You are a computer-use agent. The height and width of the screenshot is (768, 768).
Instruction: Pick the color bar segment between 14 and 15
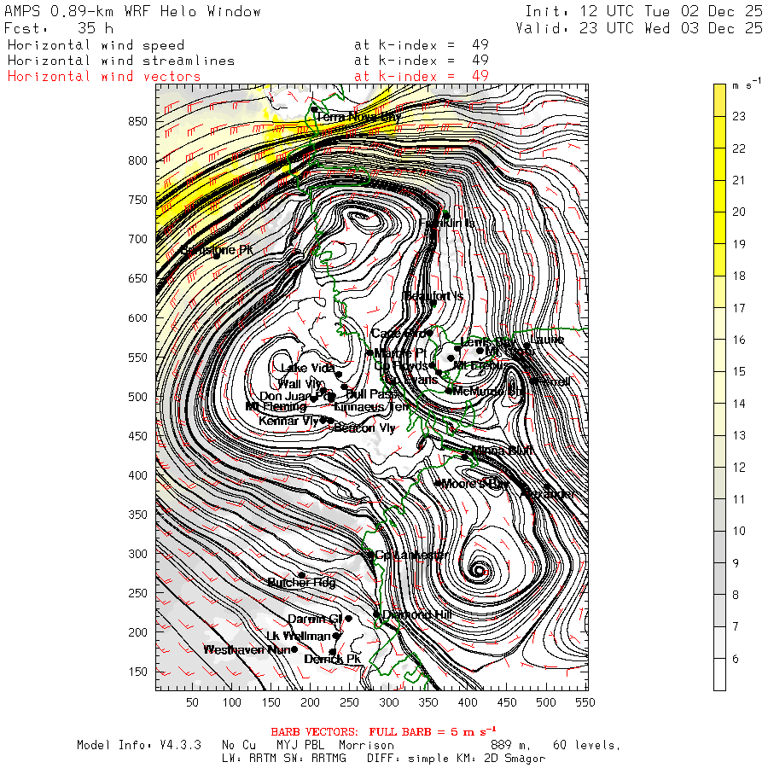(719, 387)
